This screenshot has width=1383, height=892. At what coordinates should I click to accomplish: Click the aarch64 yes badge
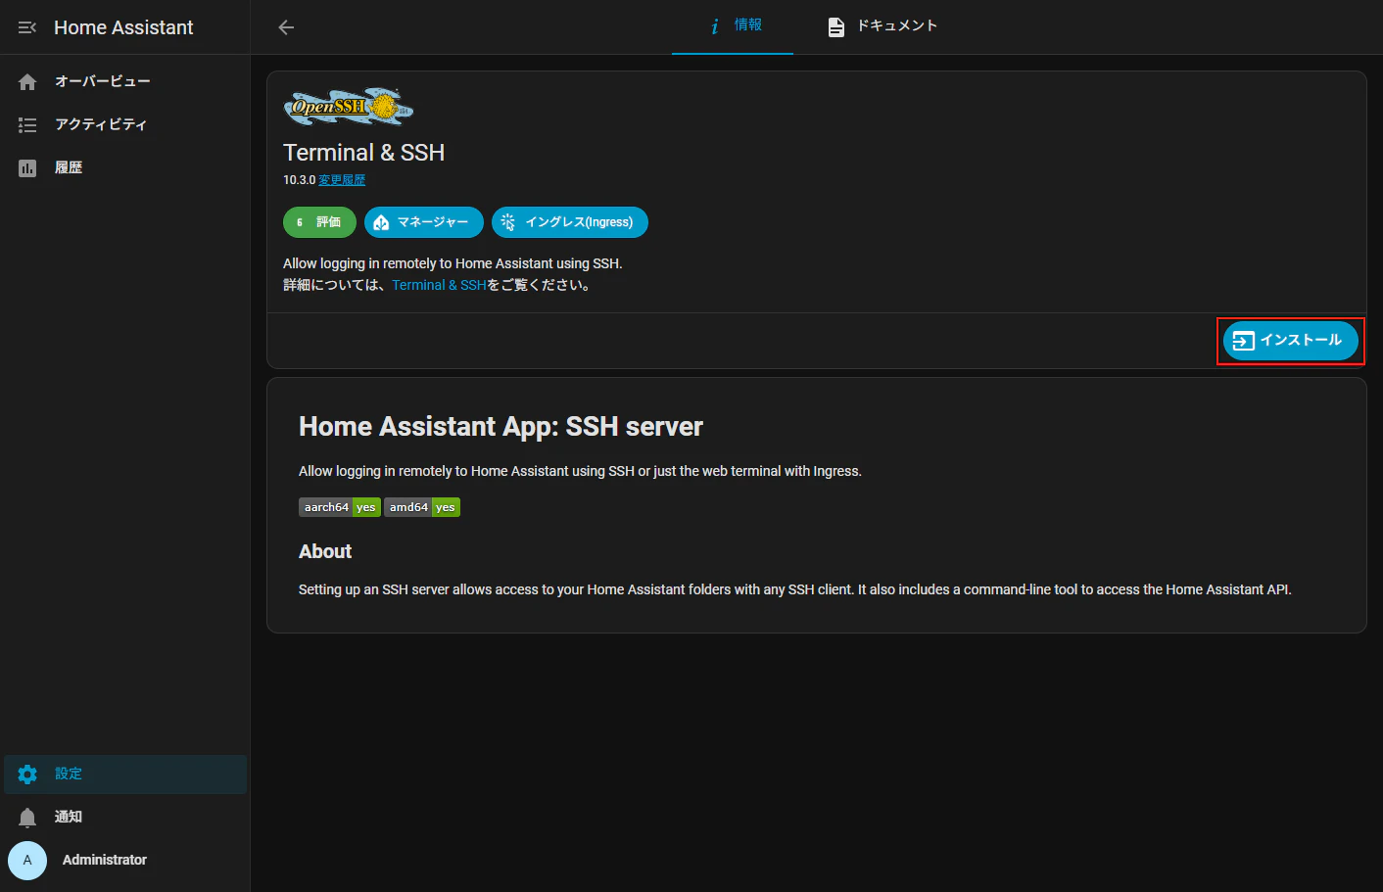point(339,507)
